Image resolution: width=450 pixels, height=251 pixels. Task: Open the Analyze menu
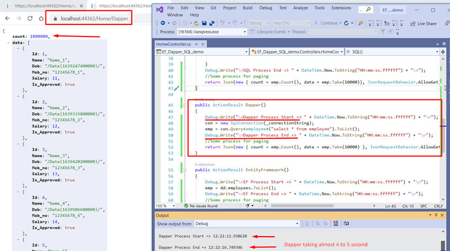(301, 8)
